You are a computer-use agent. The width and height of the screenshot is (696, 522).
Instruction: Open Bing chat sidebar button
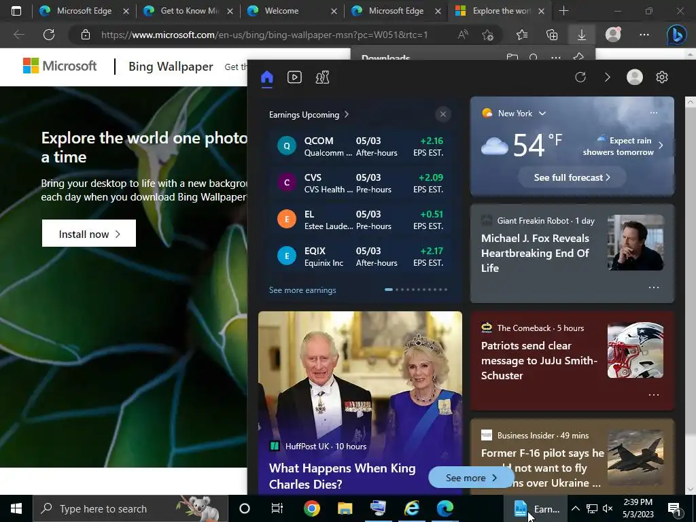[x=676, y=35]
